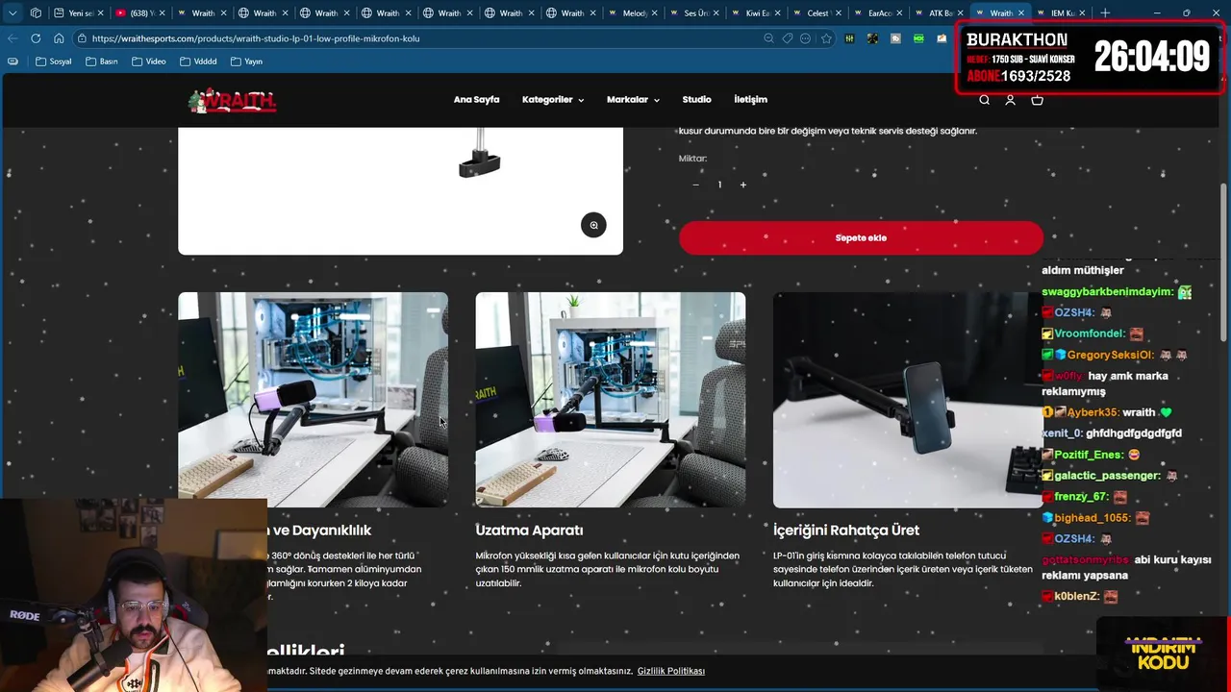Open the İletişim menu link
Screen dimensions: 1231x692
(x=750, y=100)
